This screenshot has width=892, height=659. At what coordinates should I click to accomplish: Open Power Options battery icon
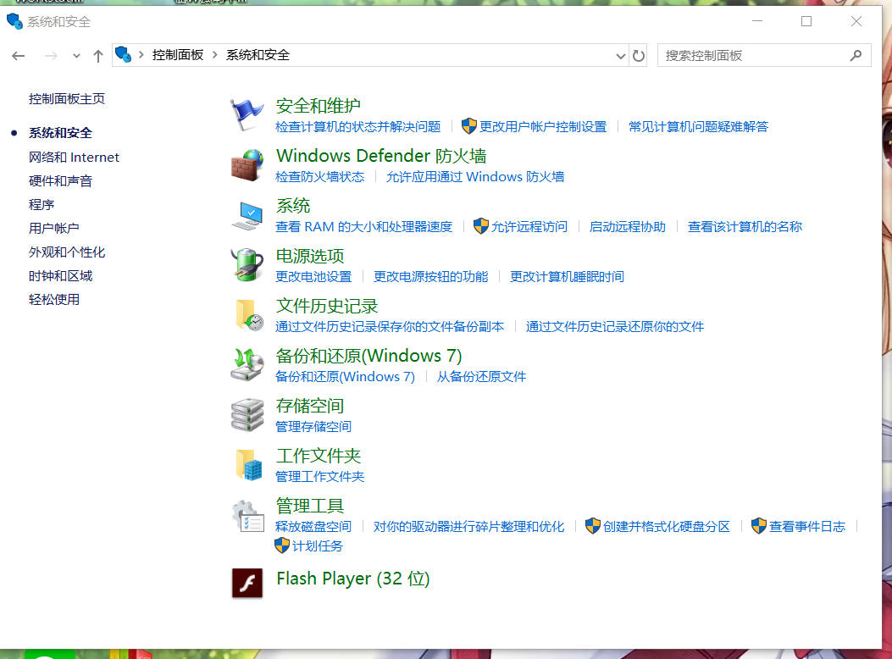[247, 265]
